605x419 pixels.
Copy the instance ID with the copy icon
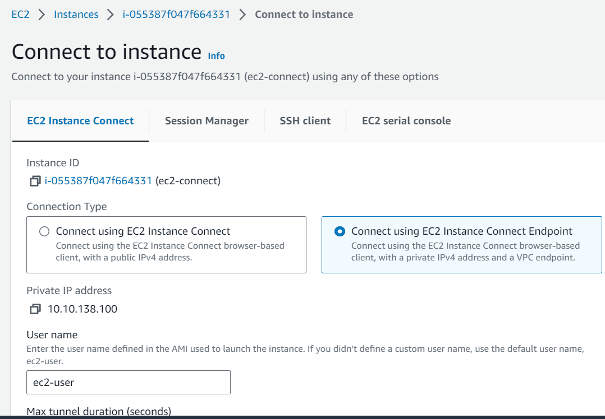click(35, 181)
